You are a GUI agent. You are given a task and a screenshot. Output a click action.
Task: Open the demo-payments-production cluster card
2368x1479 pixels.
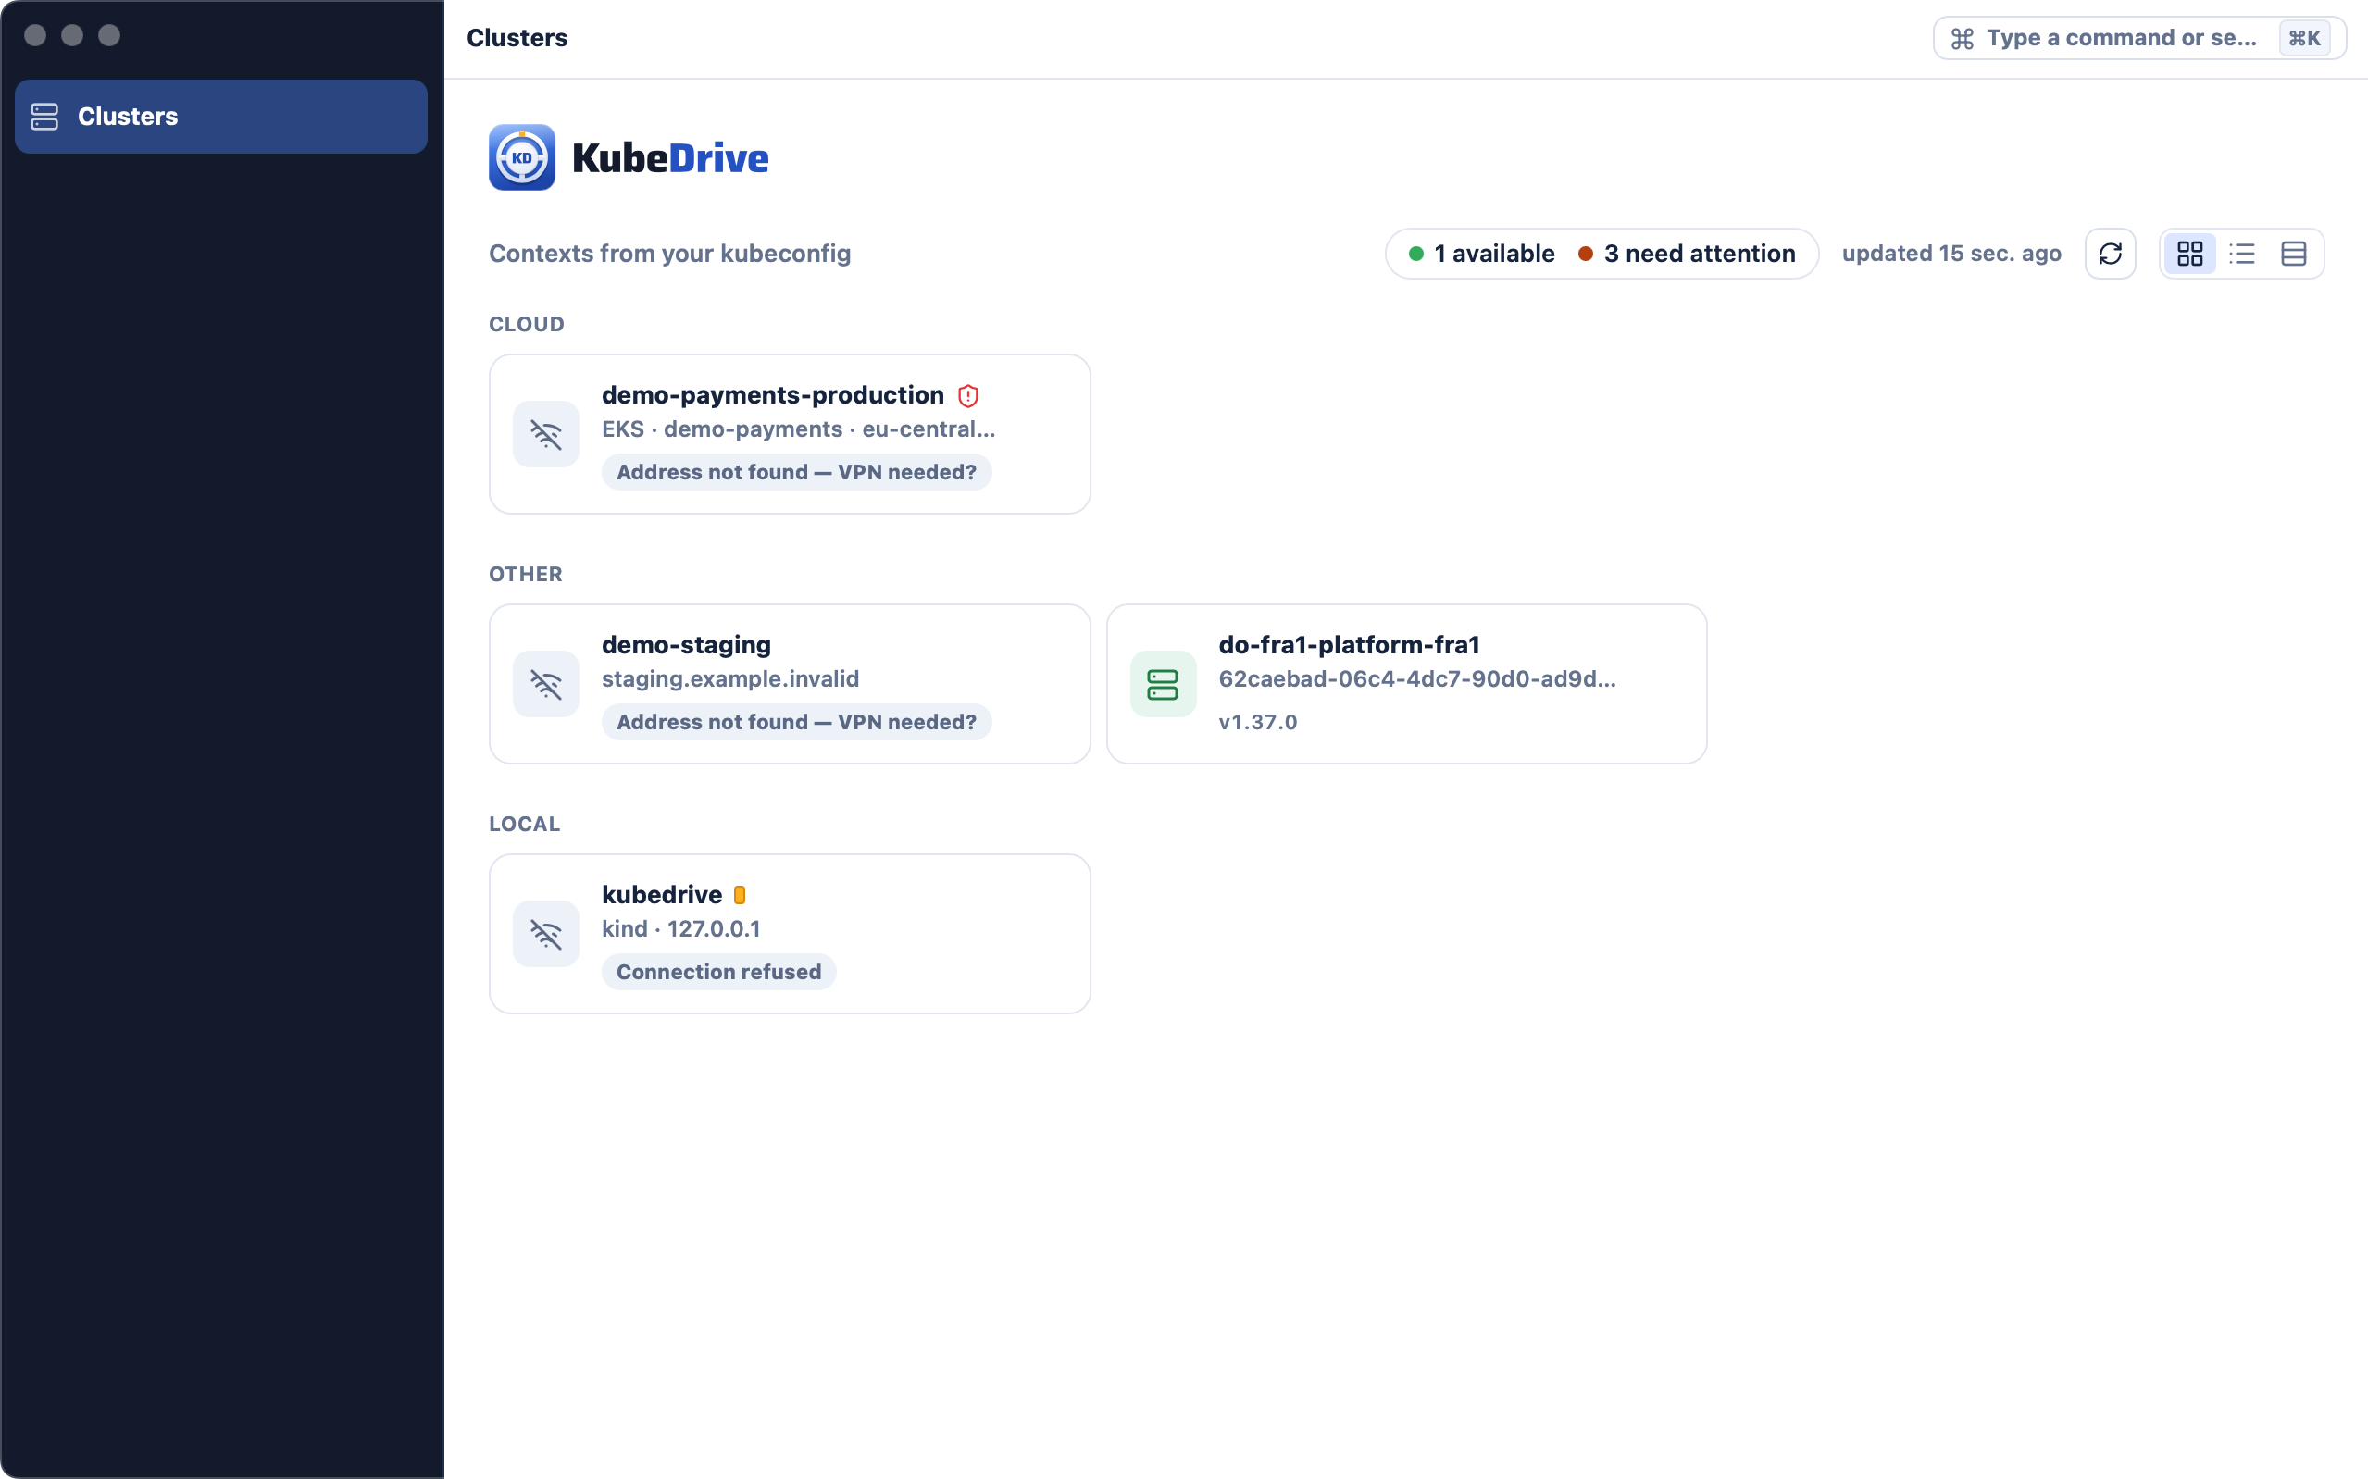click(790, 434)
